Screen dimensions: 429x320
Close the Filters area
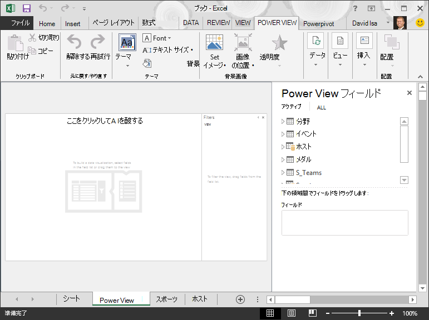pyautogui.click(x=263, y=118)
